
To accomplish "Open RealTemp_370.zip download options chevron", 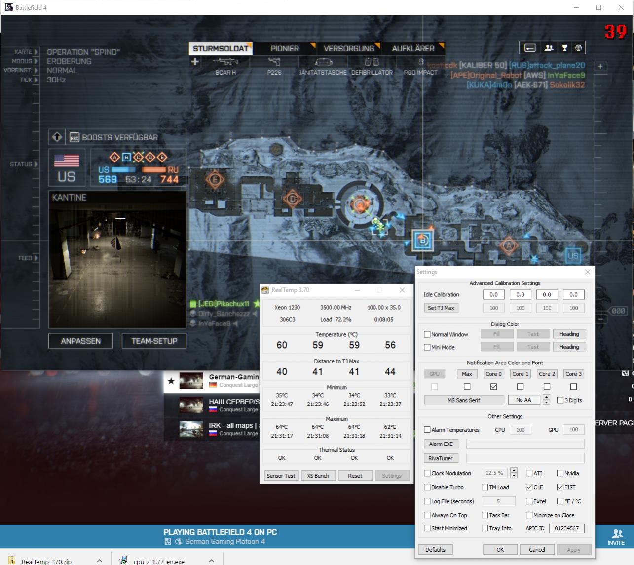I will pyautogui.click(x=100, y=561).
